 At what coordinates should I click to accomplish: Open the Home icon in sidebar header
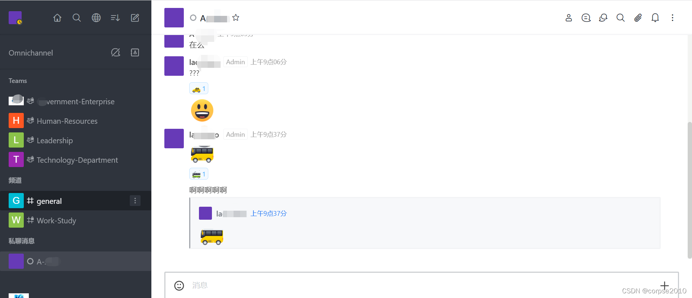click(57, 18)
